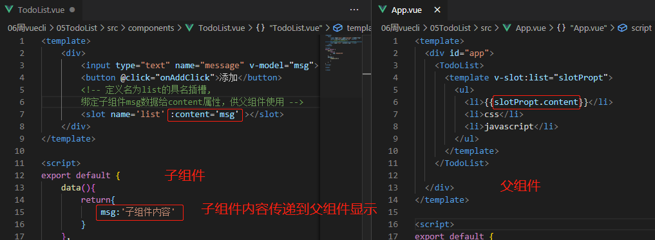Click the vertical scrollbar slider of left editor

[366, 73]
